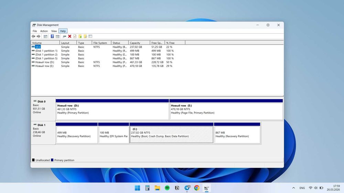Sort by the Layout column header
Image resolution: width=344 pixels, height=193 pixels.
68,43
